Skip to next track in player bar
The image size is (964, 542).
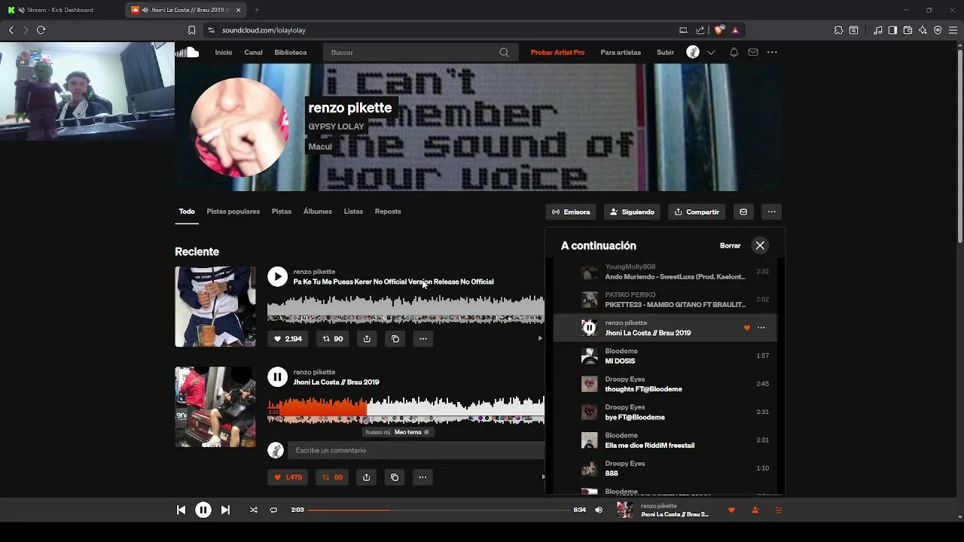(x=225, y=510)
